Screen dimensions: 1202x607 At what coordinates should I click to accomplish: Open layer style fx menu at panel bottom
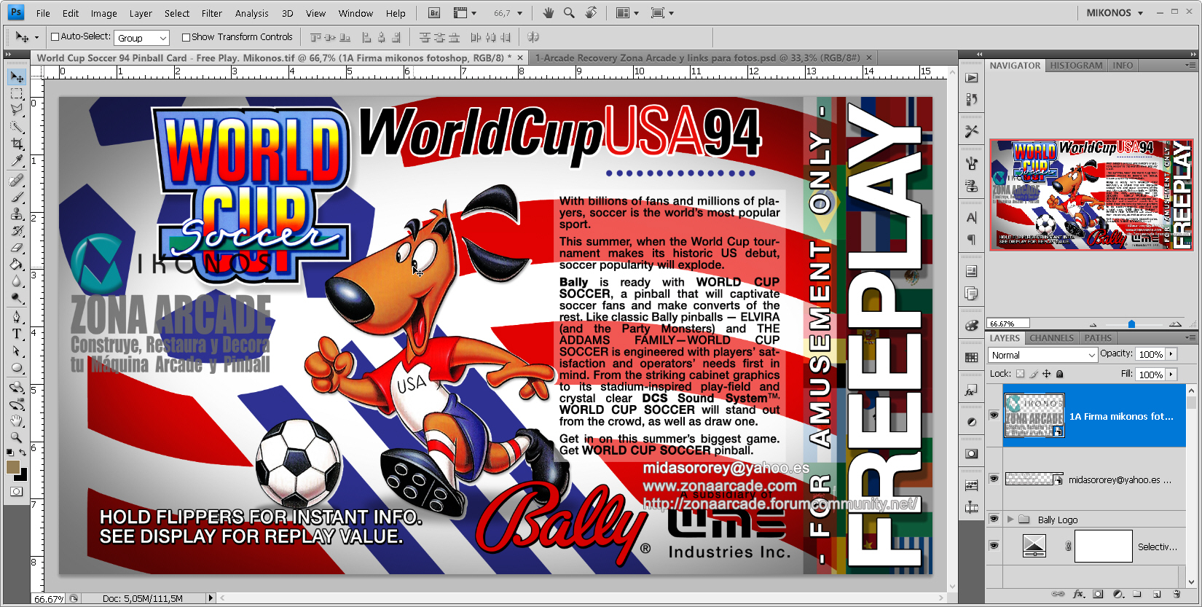pos(1078,594)
